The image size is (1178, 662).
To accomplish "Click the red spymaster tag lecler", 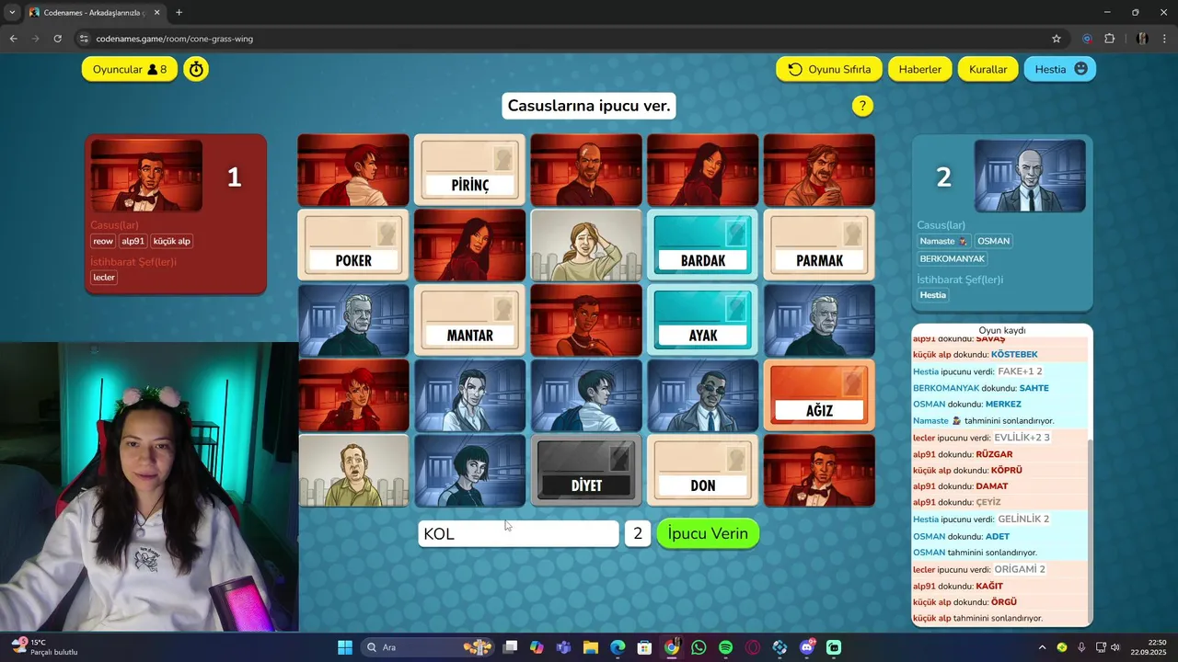I will [104, 277].
